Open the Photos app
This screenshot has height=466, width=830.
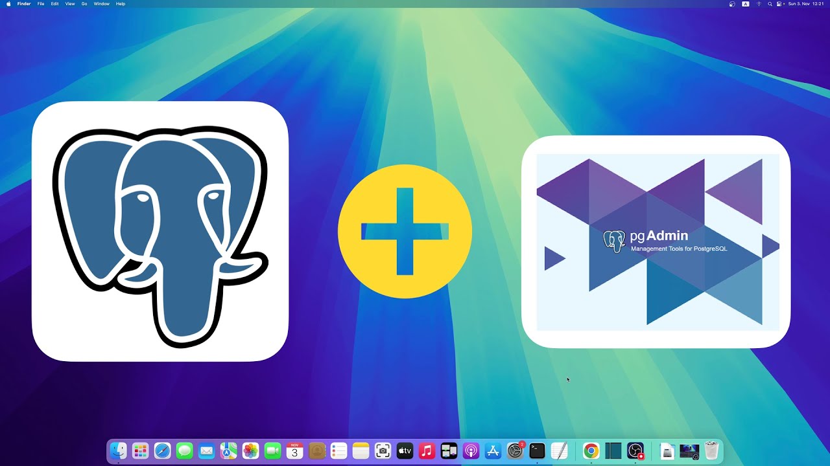pyautogui.click(x=250, y=451)
